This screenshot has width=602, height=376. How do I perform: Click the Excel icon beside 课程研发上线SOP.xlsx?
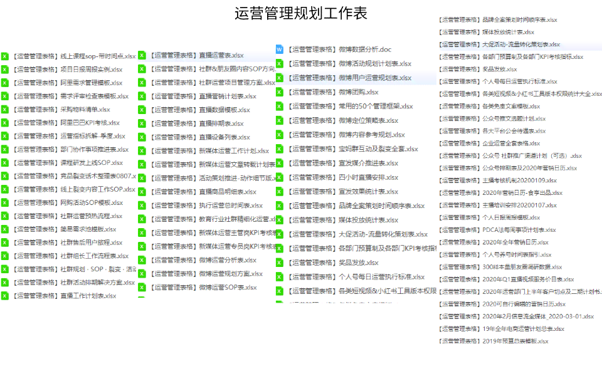pos(4,163)
